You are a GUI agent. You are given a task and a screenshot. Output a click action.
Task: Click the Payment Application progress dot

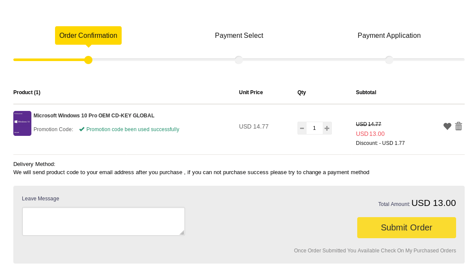[x=389, y=60]
